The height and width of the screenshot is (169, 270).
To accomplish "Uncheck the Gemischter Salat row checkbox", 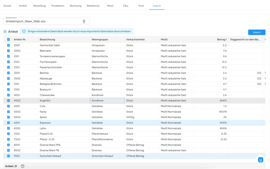I will point(8,46).
